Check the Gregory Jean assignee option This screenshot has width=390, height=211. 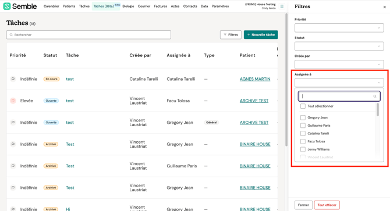tap(303, 117)
